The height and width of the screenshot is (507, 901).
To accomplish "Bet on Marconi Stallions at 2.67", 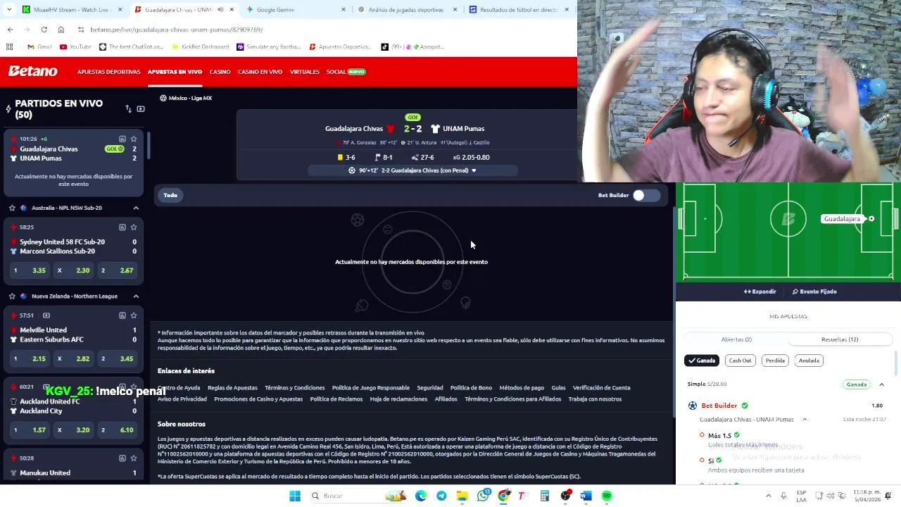I will pyautogui.click(x=117, y=270).
